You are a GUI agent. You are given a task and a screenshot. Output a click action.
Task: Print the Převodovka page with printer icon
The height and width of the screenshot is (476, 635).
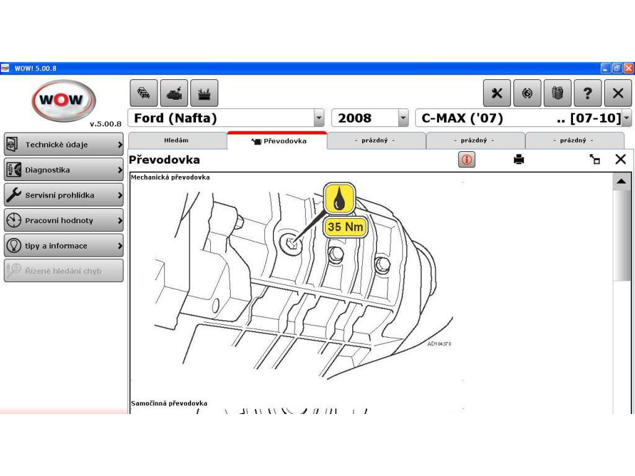tap(519, 159)
